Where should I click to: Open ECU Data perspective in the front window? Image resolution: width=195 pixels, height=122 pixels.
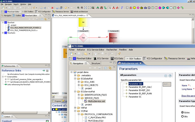[x=117, y=59]
